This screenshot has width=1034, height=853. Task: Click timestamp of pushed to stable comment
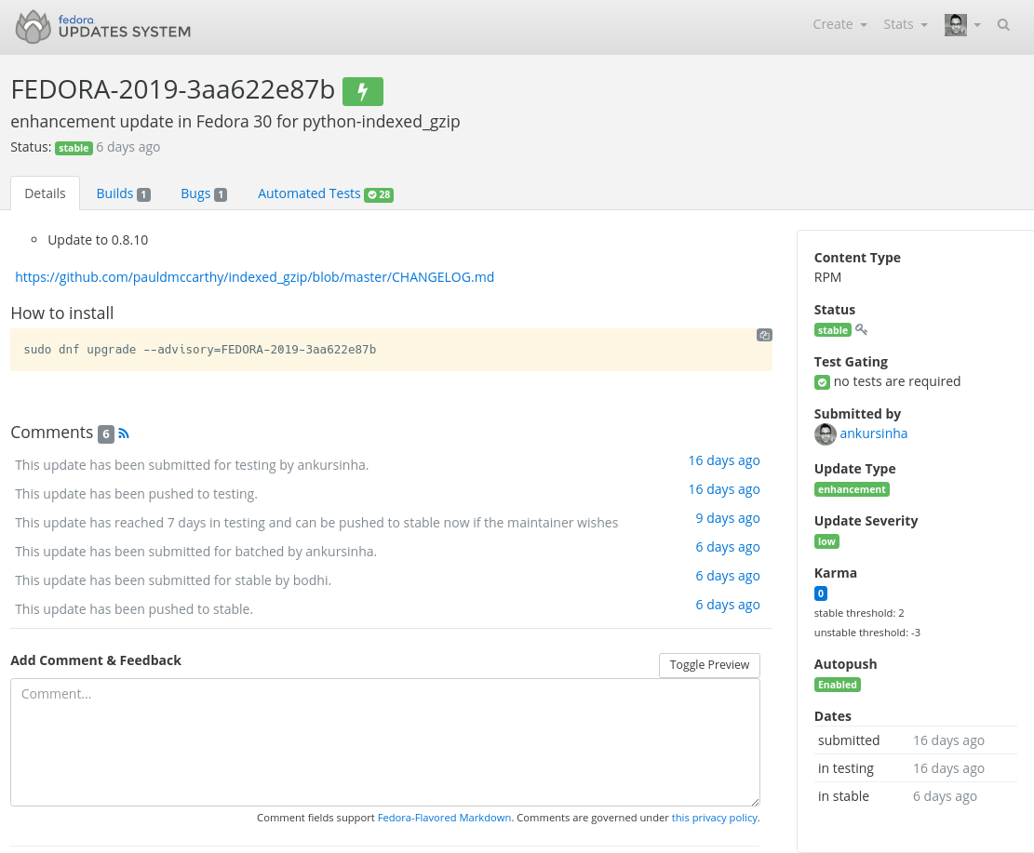tap(728, 605)
